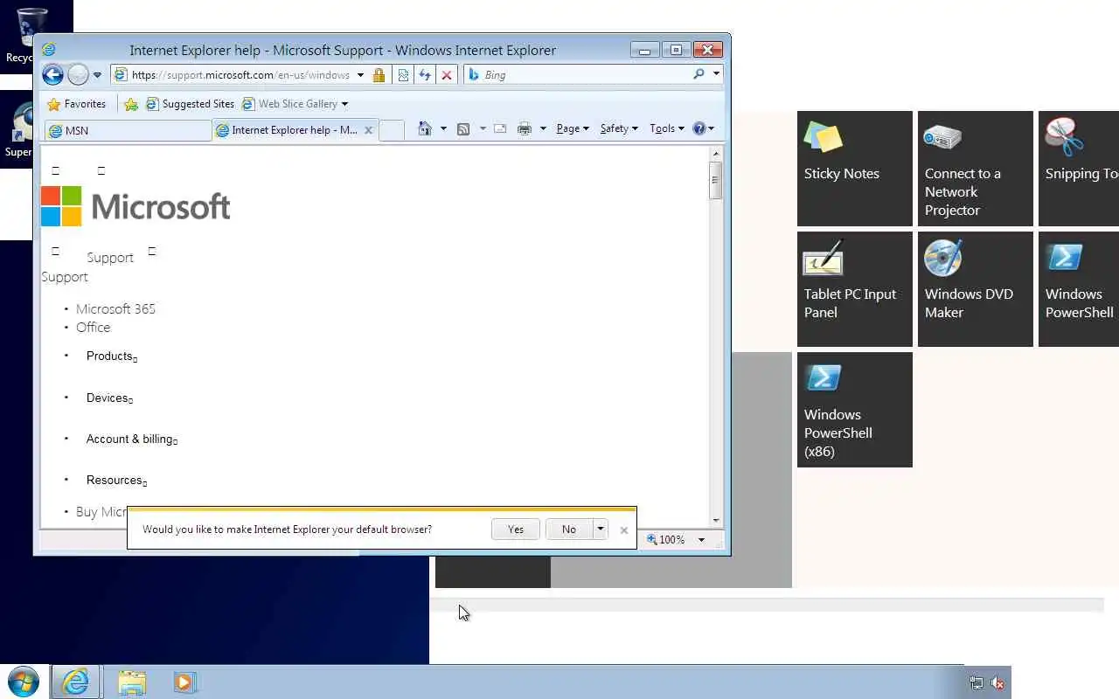This screenshot has height=699, width=1119.
Task: Refresh the page with the Refresh icon
Action: pos(425,75)
